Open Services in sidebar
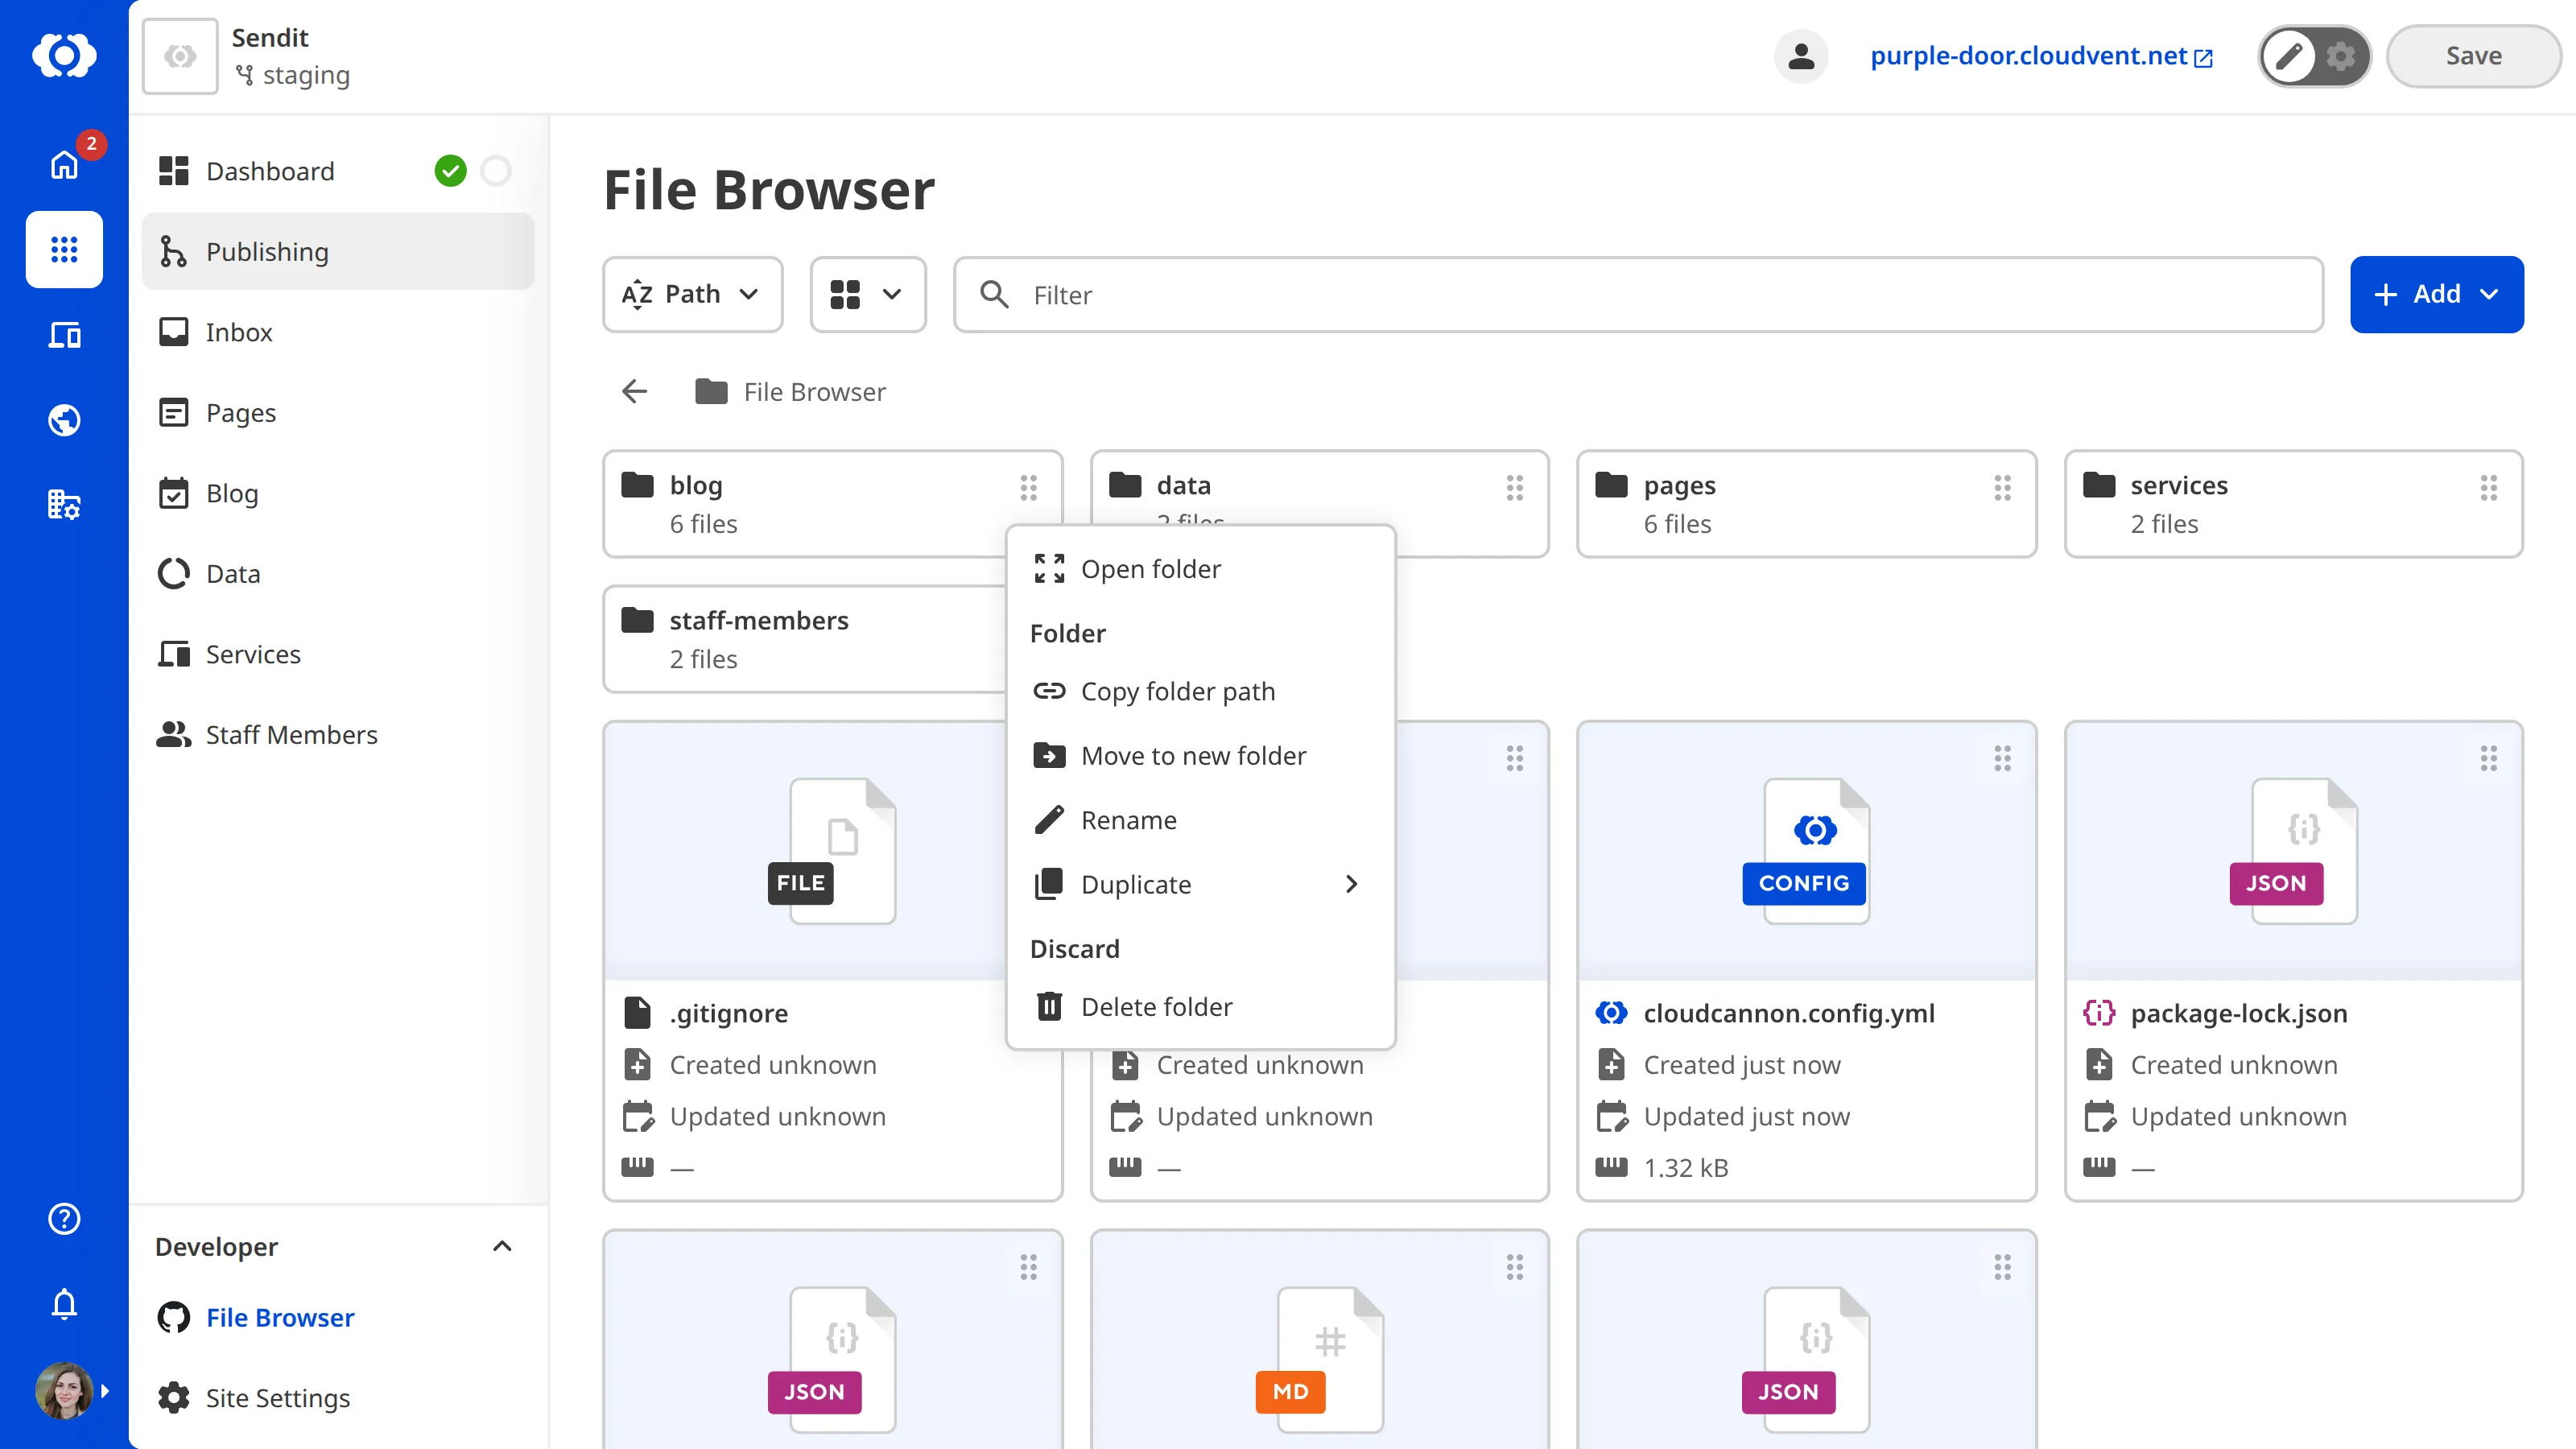Image resolution: width=2576 pixels, height=1449 pixels. tap(338, 654)
